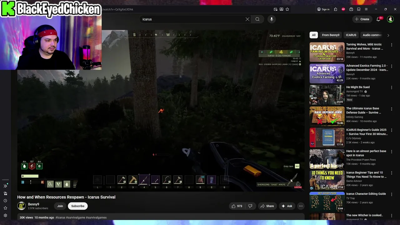Show more filter chips with the right arrow
This screenshot has height=225, width=400.
[388, 35]
